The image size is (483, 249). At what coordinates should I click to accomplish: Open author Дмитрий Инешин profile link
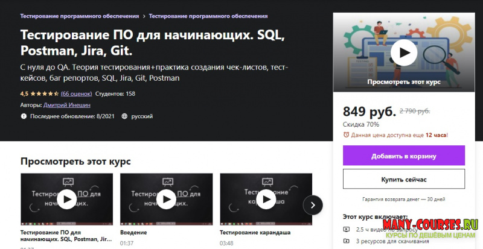click(x=67, y=105)
